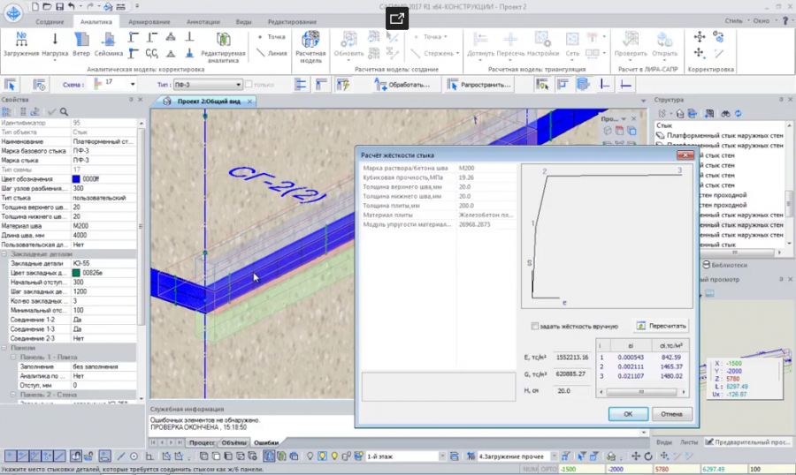The width and height of the screenshot is (796, 475).
Task: Click the Обработать toolbar button
Action: pos(405,85)
